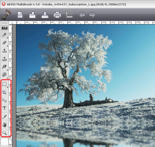Viewport: 155px width, 147px height.
Task: Select the rectangular Selection tool
Action: coord(4,84)
